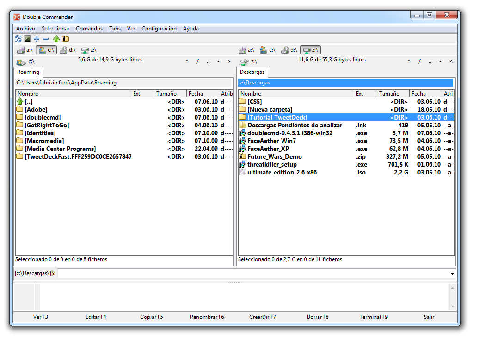Click the threatkiller_setup exe icon
This screenshot has height=348, width=485.
[x=242, y=164]
